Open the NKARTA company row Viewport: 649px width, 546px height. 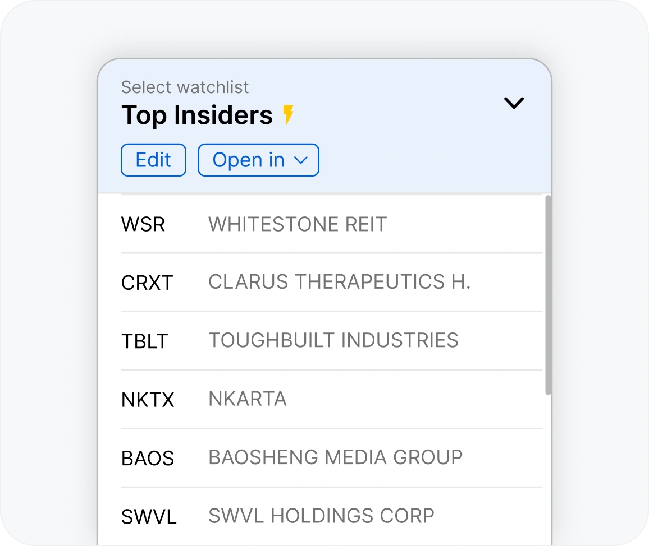pyautogui.click(x=248, y=399)
